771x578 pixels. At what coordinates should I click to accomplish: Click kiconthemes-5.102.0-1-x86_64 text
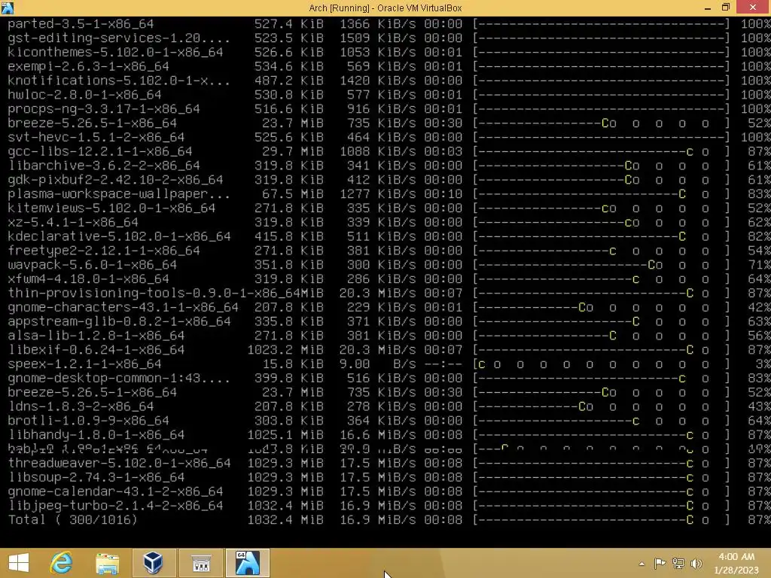coord(115,52)
